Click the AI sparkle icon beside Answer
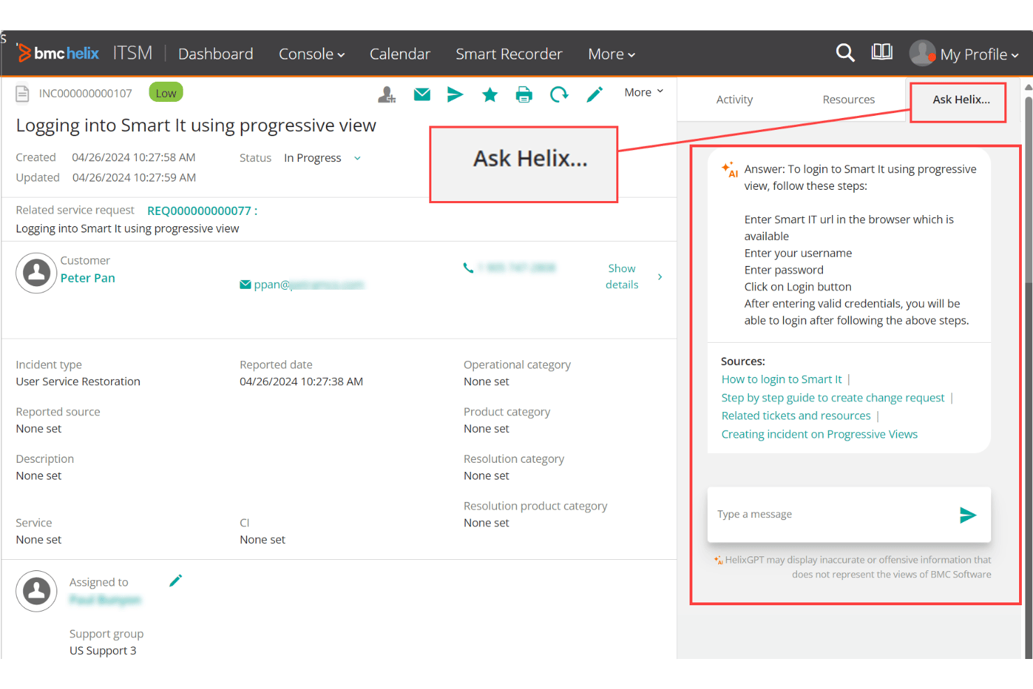The image size is (1033, 689). click(x=729, y=169)
